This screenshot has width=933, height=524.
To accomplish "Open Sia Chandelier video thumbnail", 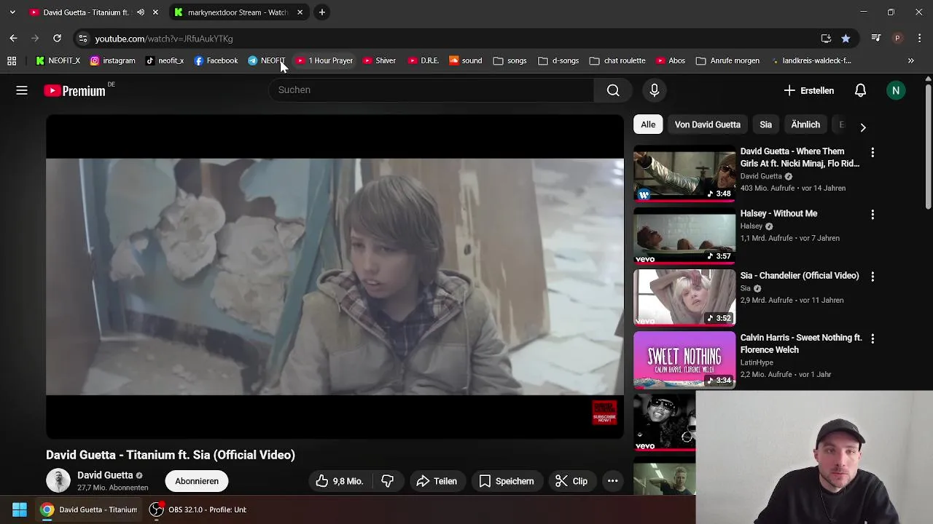I will click(x=684, y=298).
